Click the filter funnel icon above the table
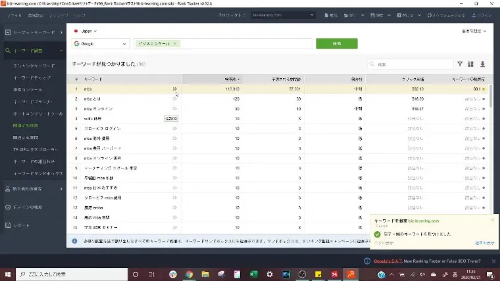Screen dimensions: 500x281 tap(460, 64)
